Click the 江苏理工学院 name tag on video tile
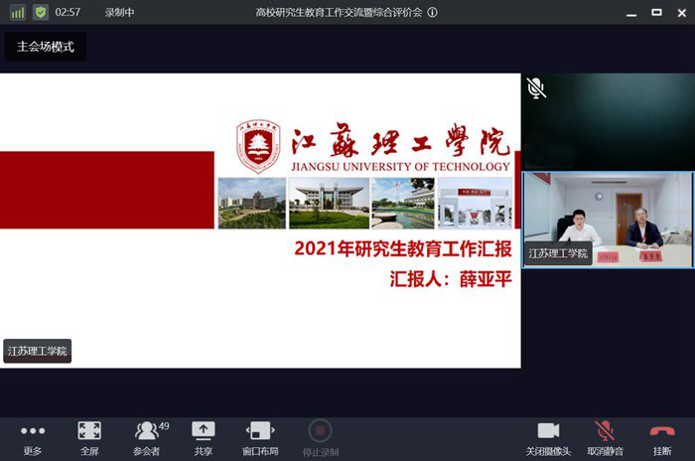695x461 pixels. (558, 253)
